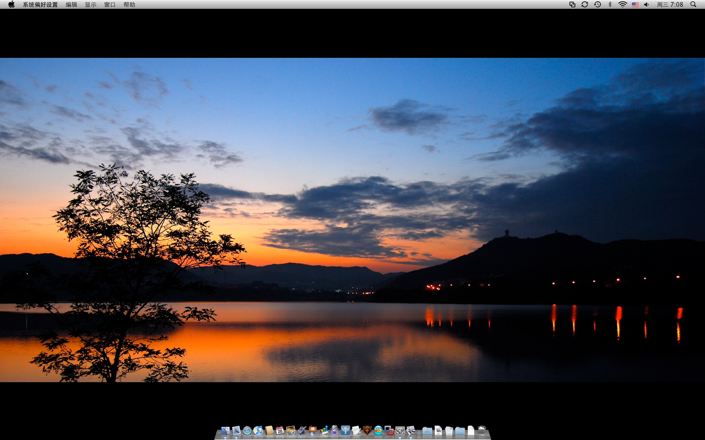The image size is (705, 440).
Task: Open the Apple menu
Action: 11,4
